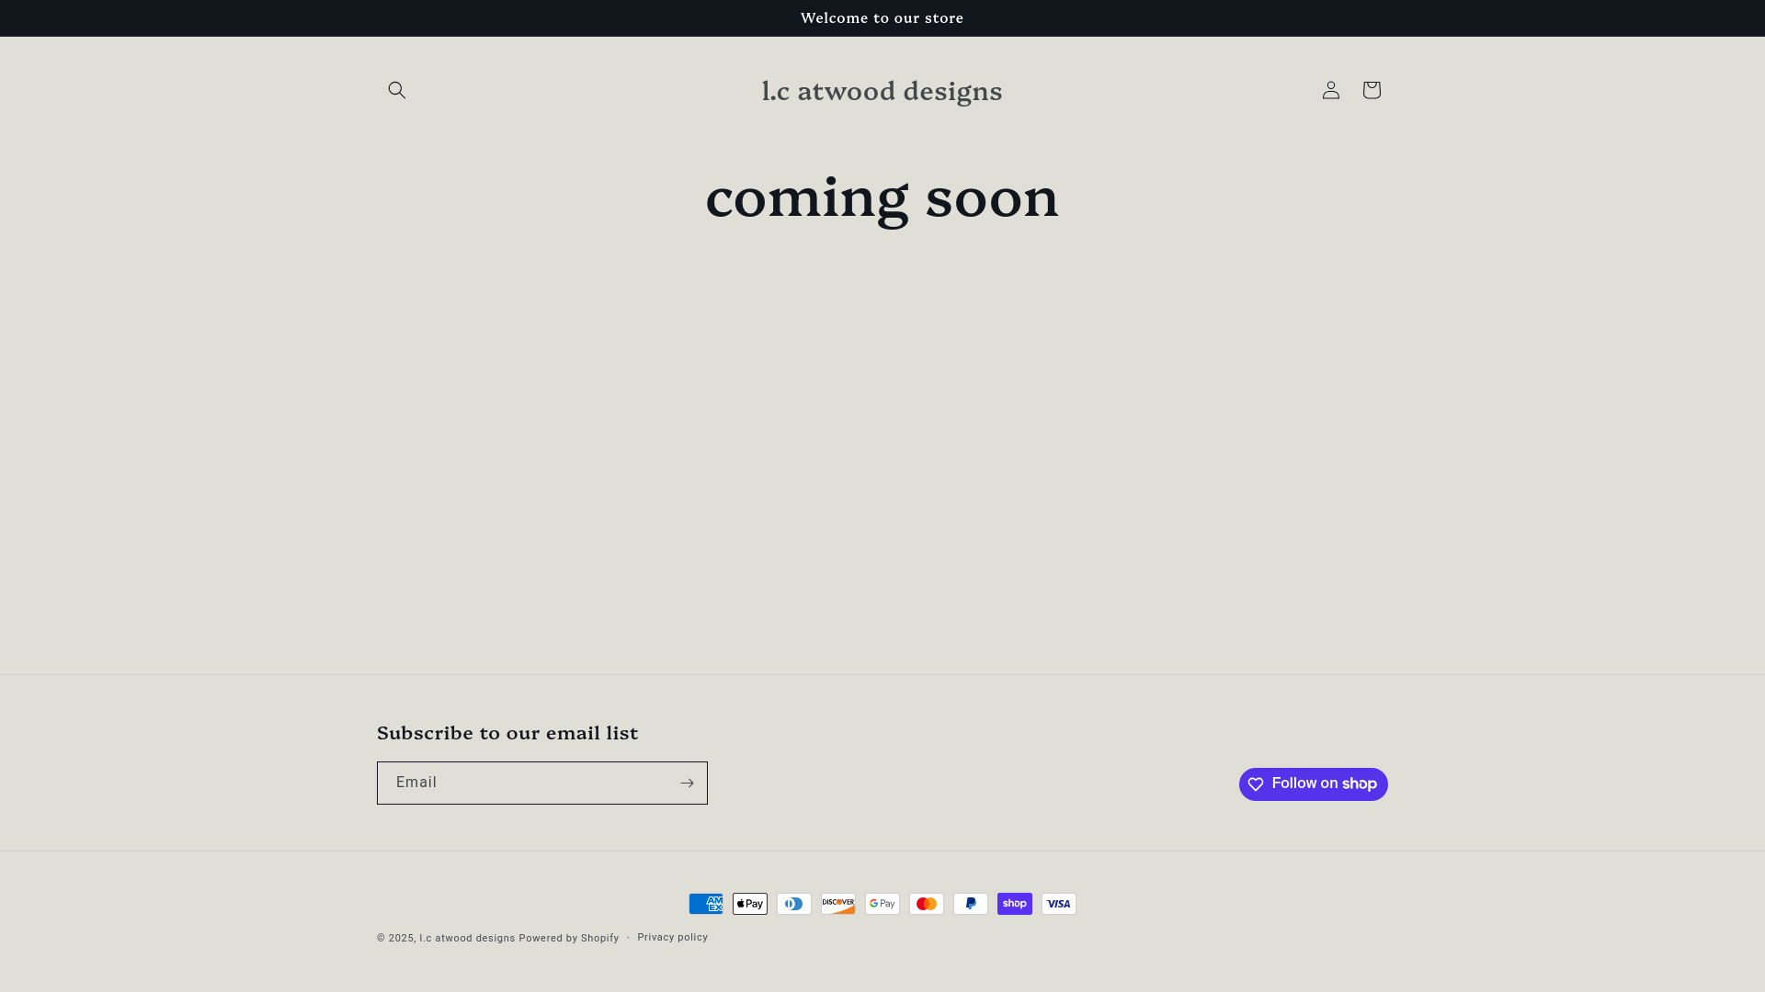
Task: Open the Privacy policy link
Action: pyautogui.click(x=673, y=938)
